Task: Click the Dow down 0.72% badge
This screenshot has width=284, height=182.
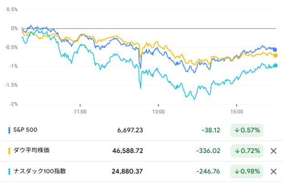Action: [x=247, y=151]
